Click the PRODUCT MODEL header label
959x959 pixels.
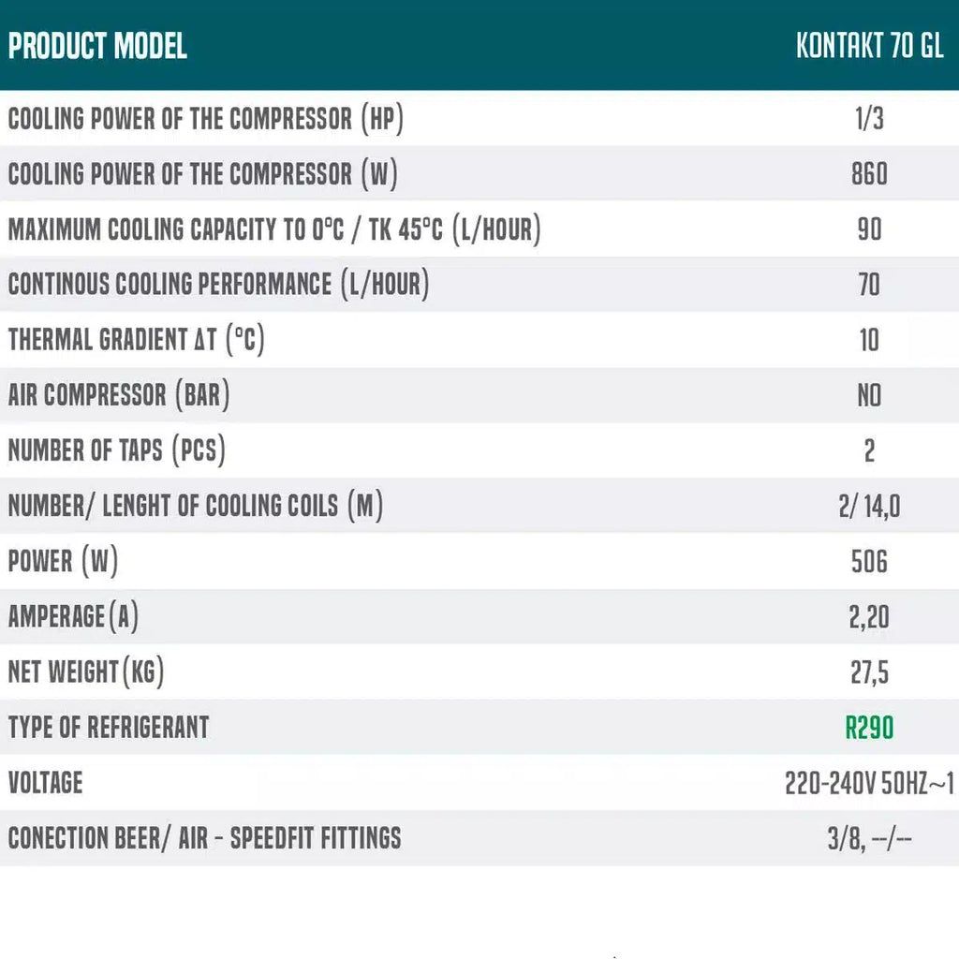click(x=97, y=46)
